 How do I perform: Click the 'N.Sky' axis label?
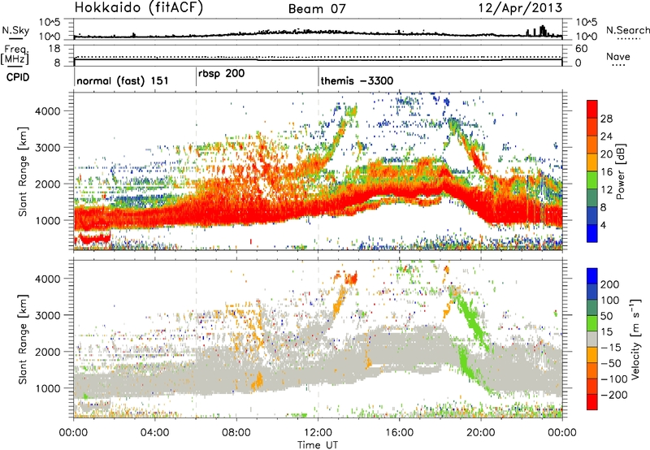point(15,30)
